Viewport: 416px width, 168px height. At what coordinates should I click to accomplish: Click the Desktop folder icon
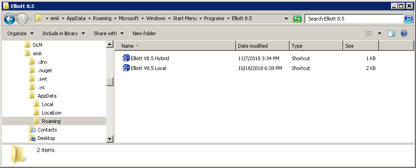tap(32, 138)
